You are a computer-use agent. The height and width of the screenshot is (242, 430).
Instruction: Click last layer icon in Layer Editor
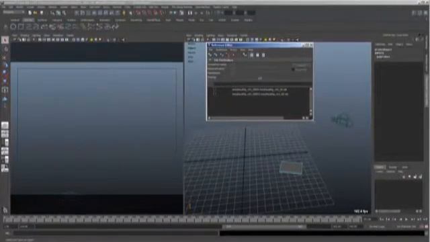click(421, 177)
